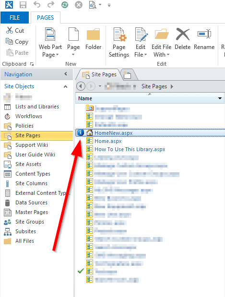The height and width of the screenshot is (297, 225).
Task: Click the green checkmark icon in the file list
Action: tap(81, 271)
